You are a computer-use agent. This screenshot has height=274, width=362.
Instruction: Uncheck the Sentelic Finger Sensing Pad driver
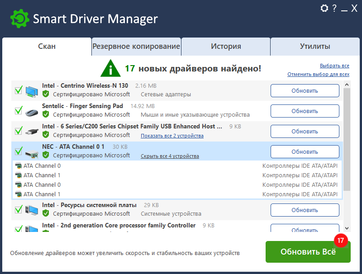click(x=19, y=110)
